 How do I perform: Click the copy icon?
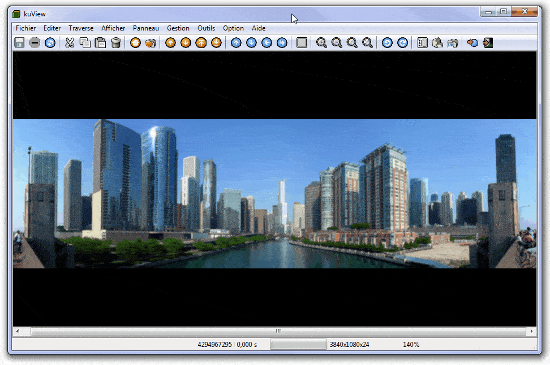85,43
